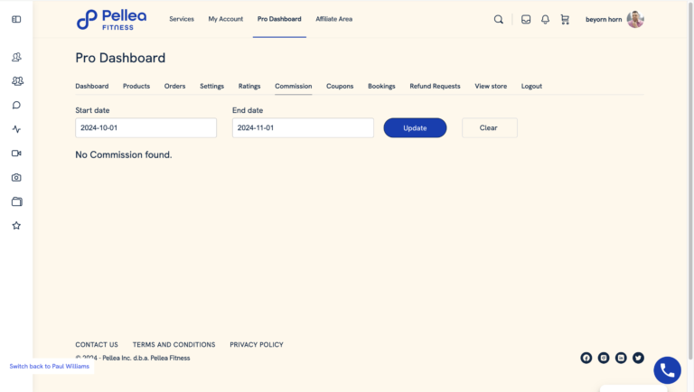Click the beyorn horn username
This screenshot has width=694, height=392.
tap(604, 20)
